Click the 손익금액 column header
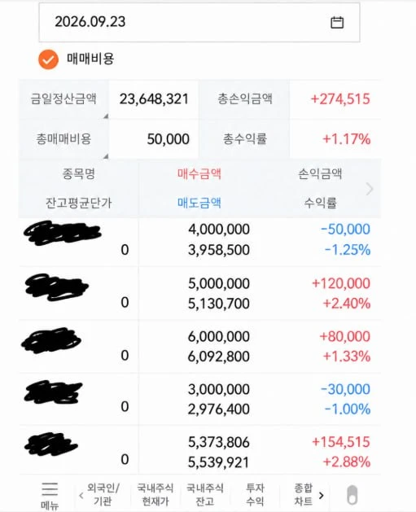Screen dimensions: 416x512 pos(320,173)
